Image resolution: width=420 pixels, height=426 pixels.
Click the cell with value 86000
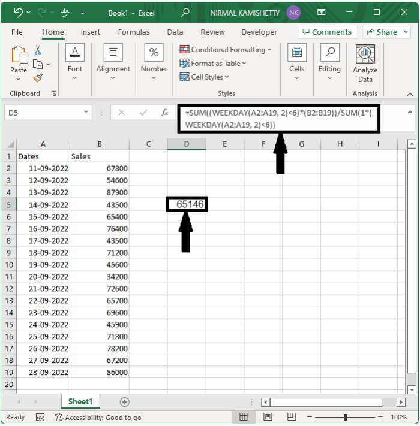pos(100,372)
